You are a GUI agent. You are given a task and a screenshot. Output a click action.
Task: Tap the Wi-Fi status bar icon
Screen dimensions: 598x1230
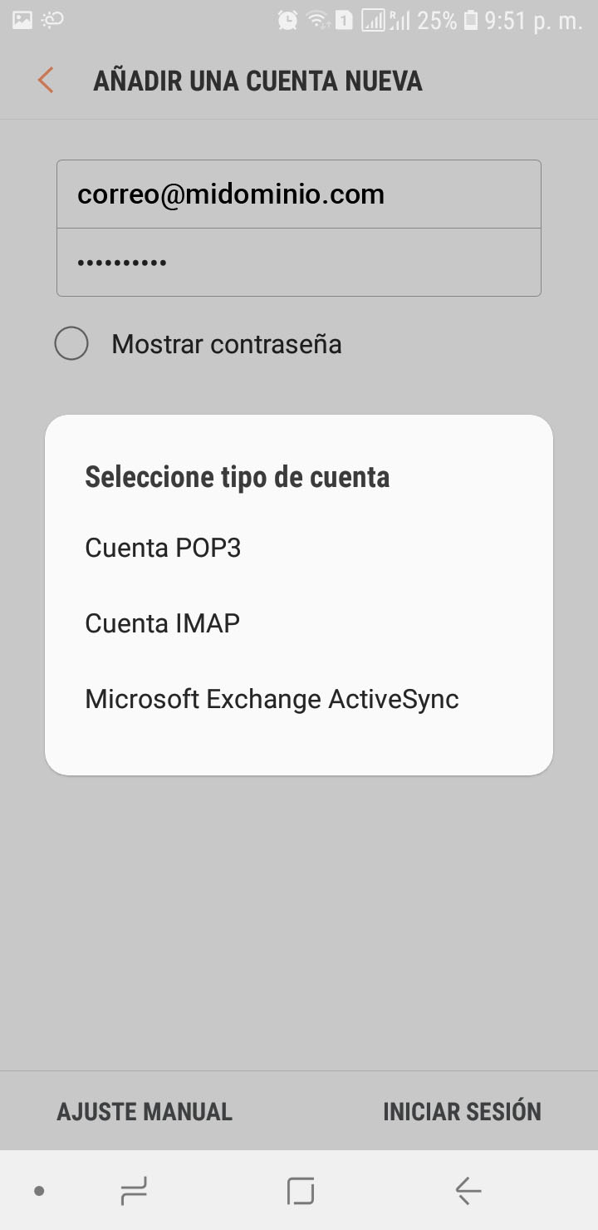(316, 20)
